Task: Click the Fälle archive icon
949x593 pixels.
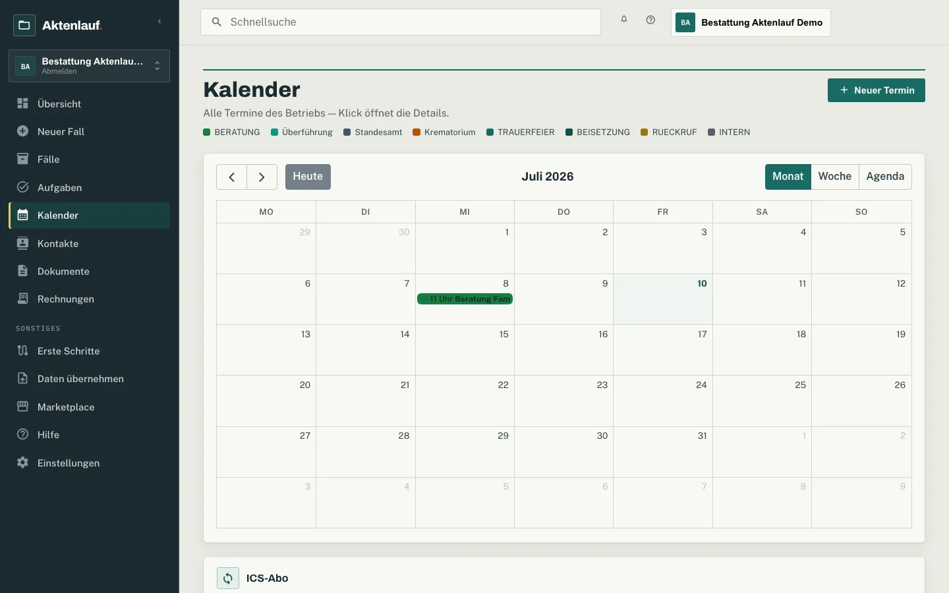Action: tap(22, 159)
